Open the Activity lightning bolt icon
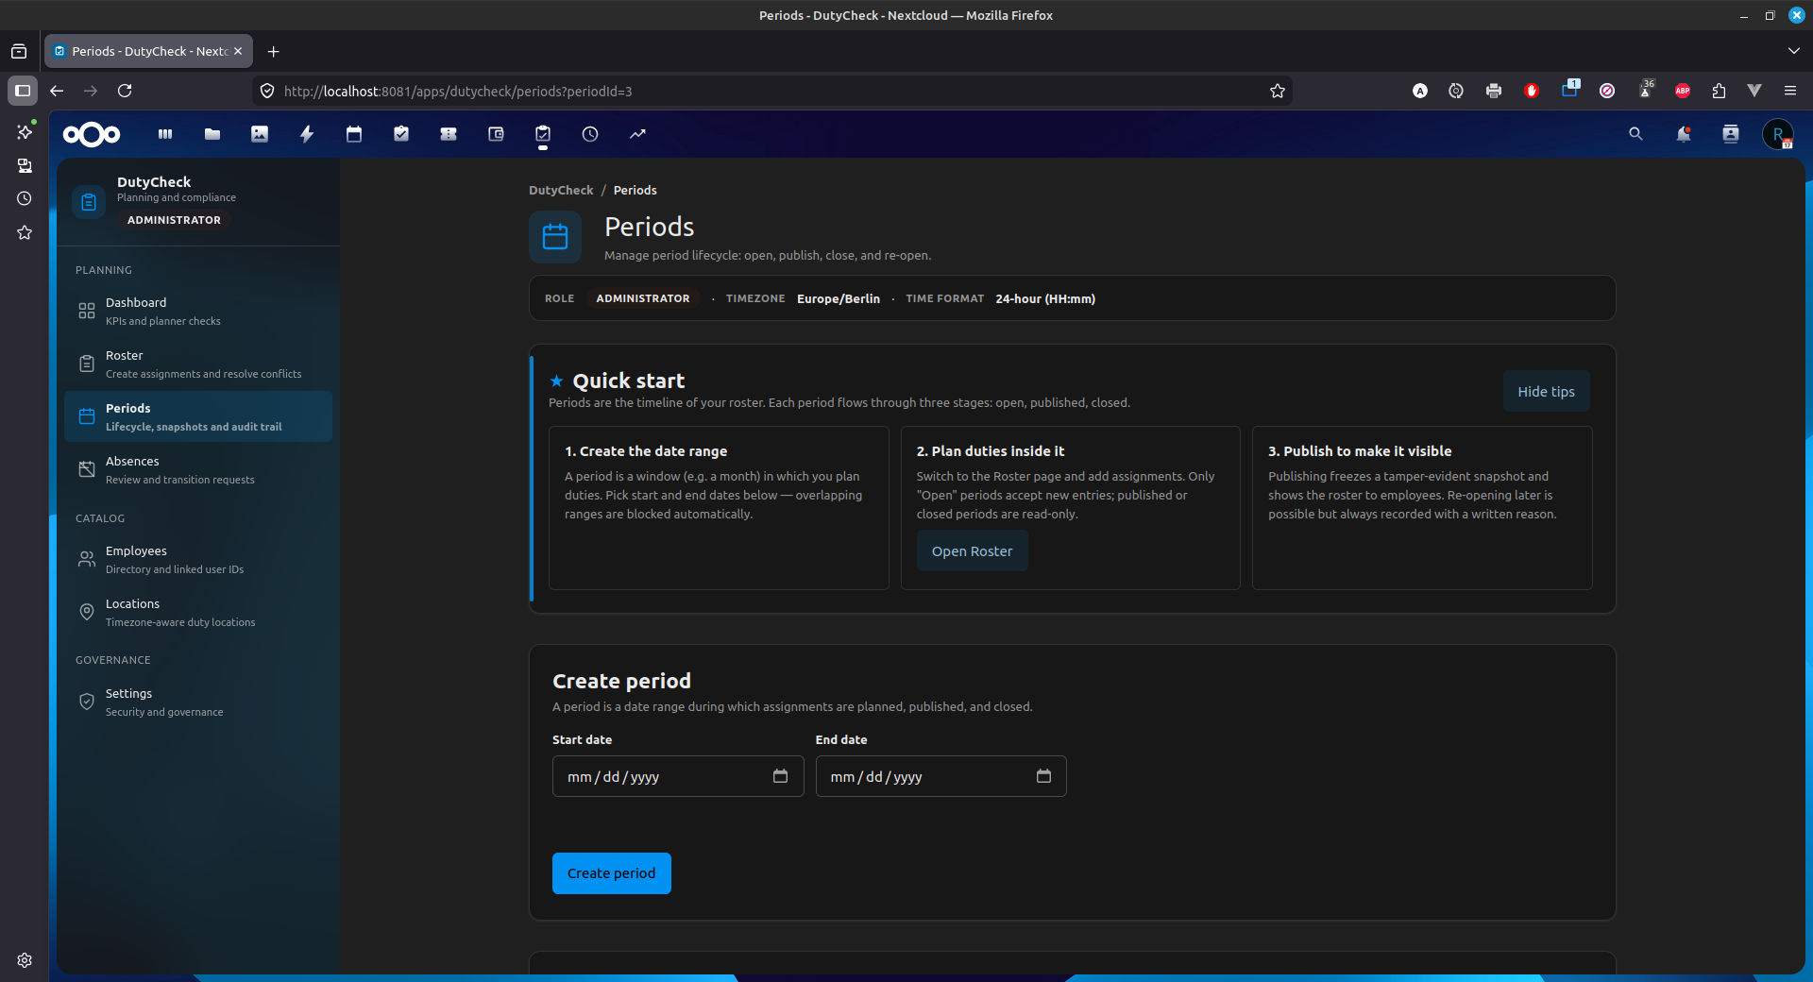1813x982 pixels. [x=307, y=134]
